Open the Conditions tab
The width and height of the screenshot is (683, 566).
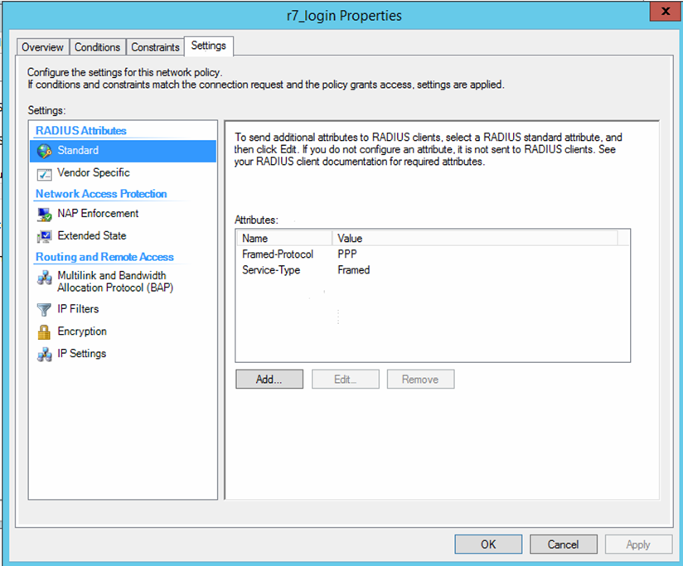(x=98, y=47)
